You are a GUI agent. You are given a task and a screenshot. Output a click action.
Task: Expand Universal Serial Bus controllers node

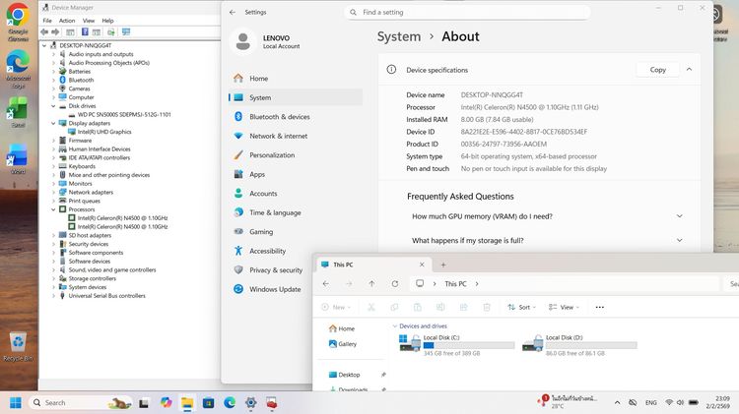click(53, 296)
